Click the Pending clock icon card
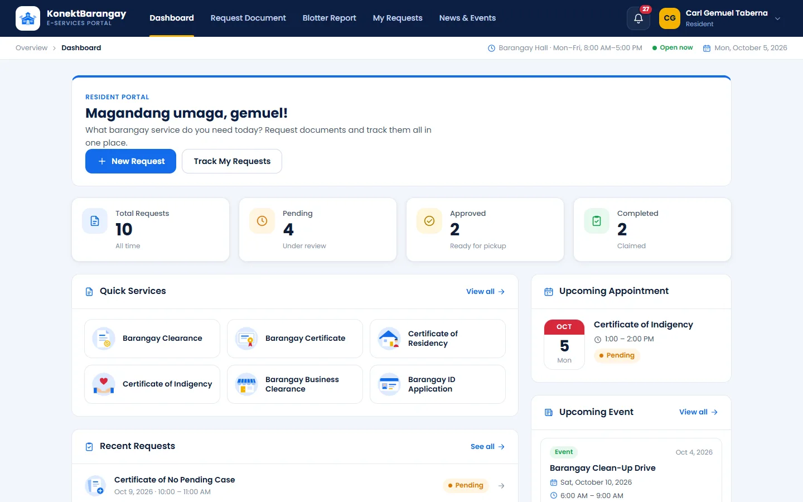Image resolution: width=803 pixels, height=502 pixels. (x=262, y=221)
